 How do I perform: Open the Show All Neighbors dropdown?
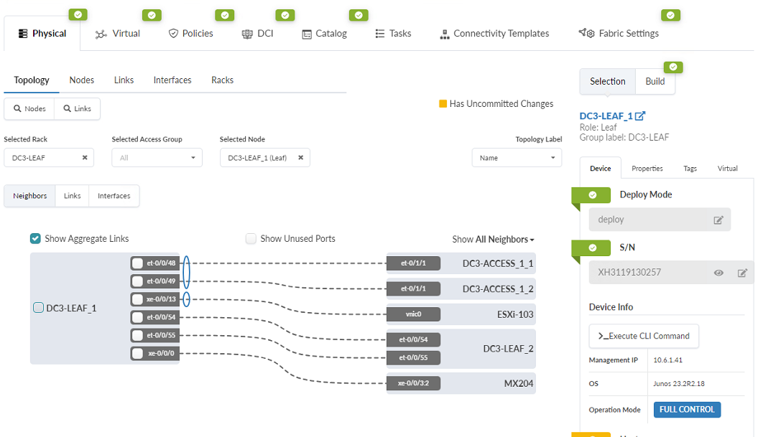click(493, 239)
